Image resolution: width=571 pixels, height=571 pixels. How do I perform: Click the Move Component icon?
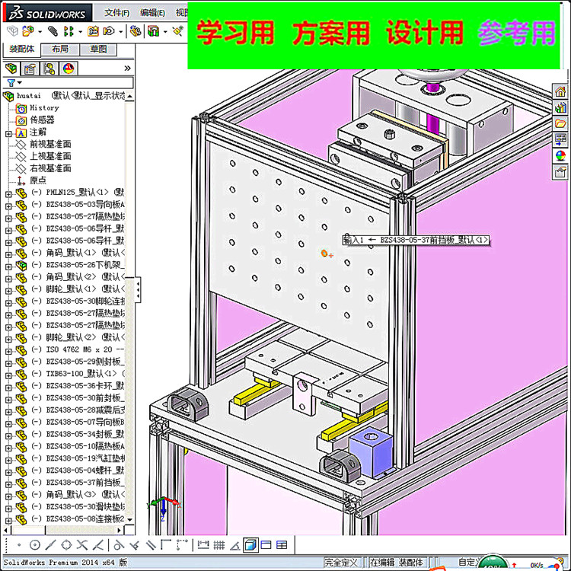click(x=109, y=31)
